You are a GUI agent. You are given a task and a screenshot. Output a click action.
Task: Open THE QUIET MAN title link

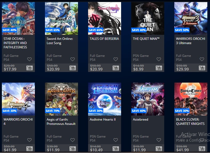point(146,39)
